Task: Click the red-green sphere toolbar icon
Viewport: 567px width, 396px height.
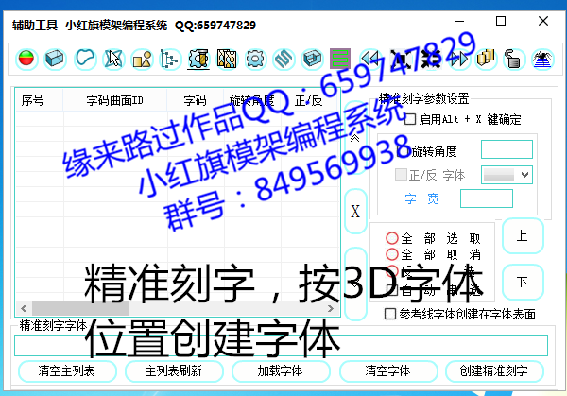Action: [26, 59]
